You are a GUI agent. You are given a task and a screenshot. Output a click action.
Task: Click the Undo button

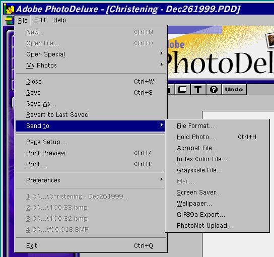click(234, 90)
